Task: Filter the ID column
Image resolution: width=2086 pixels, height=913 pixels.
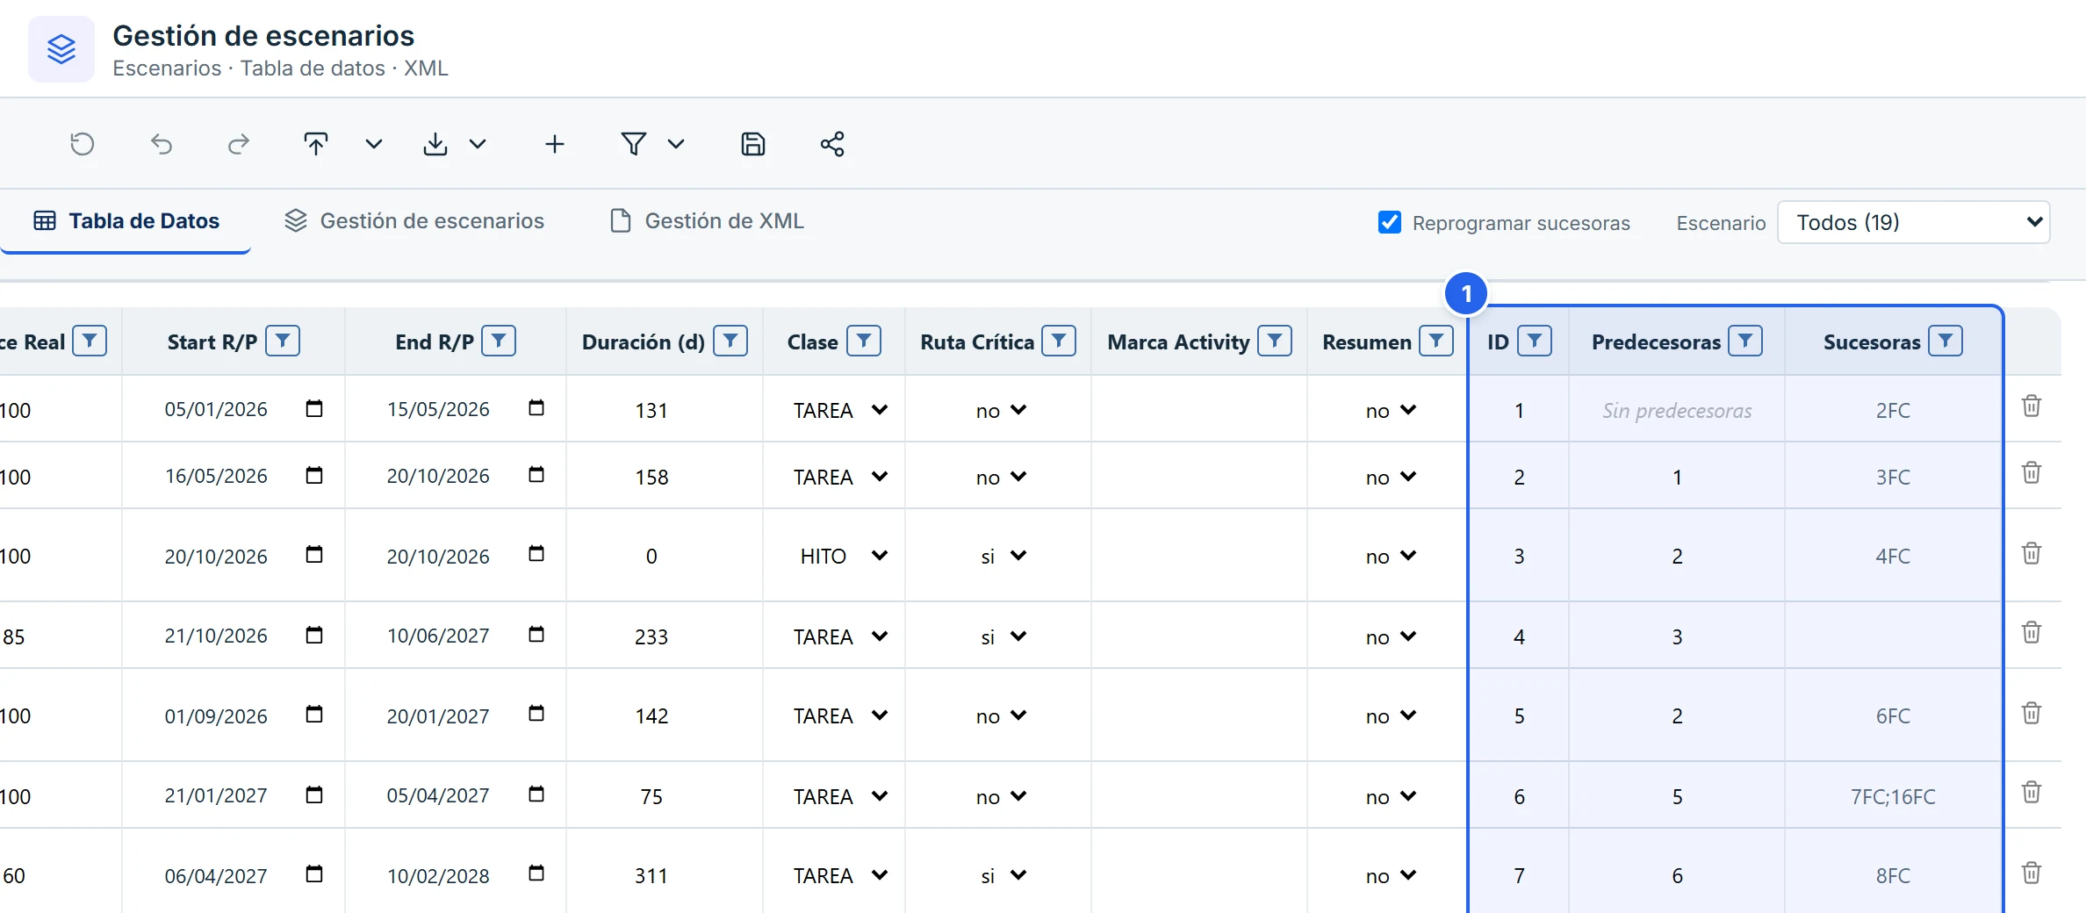Action: [x=1535, y=341]
